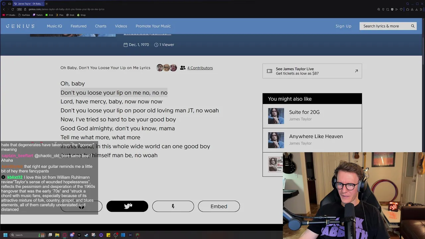425x239 pixels.
Task: Click the search magnifier in Genius search box
Action: coord(413,26)
